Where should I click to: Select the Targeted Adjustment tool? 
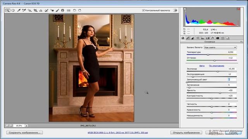click(x=29, y=10)
